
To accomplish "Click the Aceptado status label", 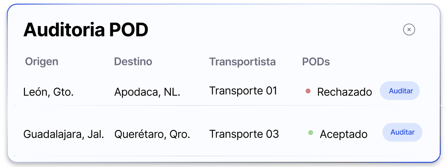I will tap(344, 134).
